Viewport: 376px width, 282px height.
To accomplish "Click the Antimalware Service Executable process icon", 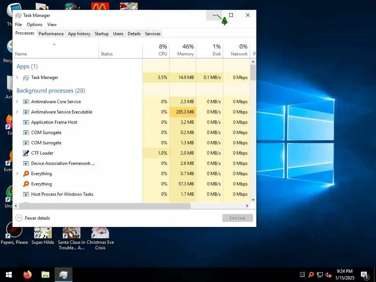I will click(x=26, y=112).
